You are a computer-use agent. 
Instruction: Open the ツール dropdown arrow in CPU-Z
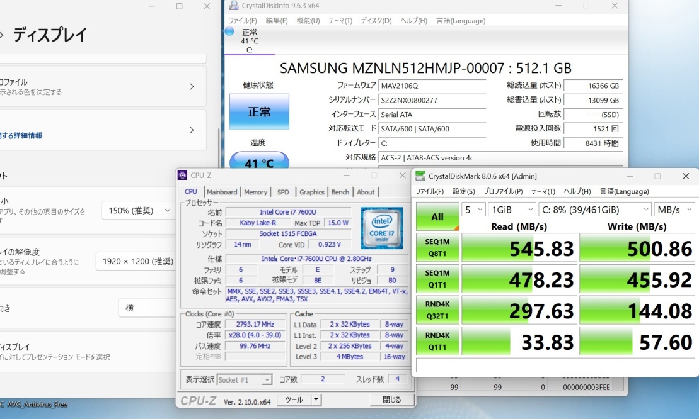tap(316, 400)
